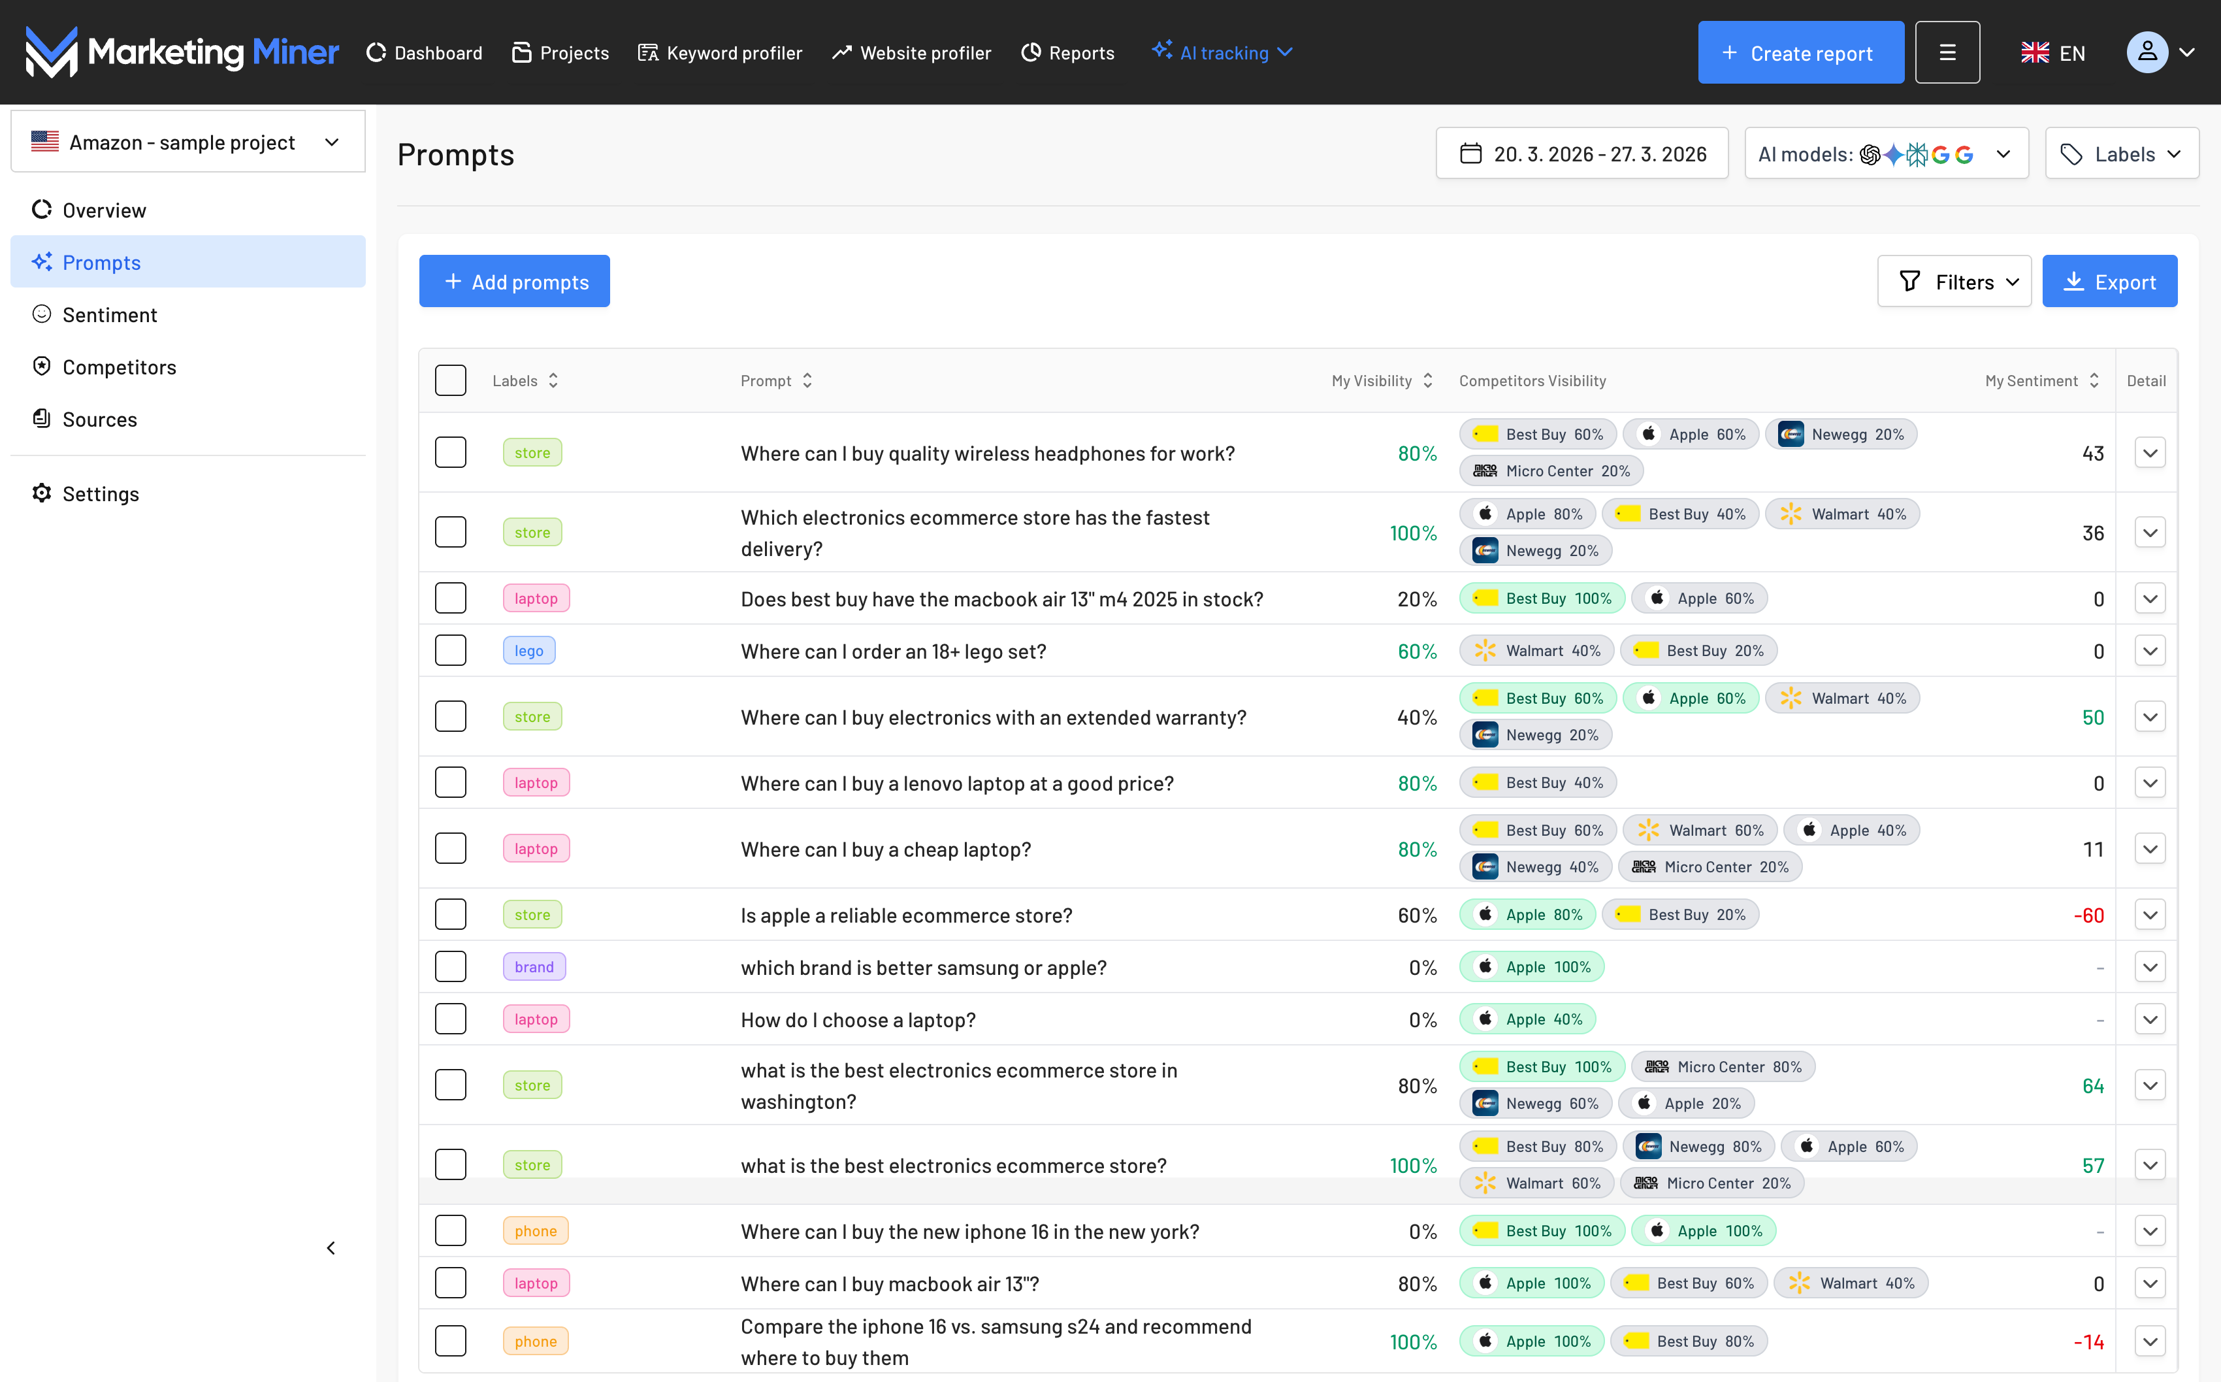Viewport: 2221px width, 1382px height.
Task: Sort Labels column using arrows icon
Action: pos(554,381)
